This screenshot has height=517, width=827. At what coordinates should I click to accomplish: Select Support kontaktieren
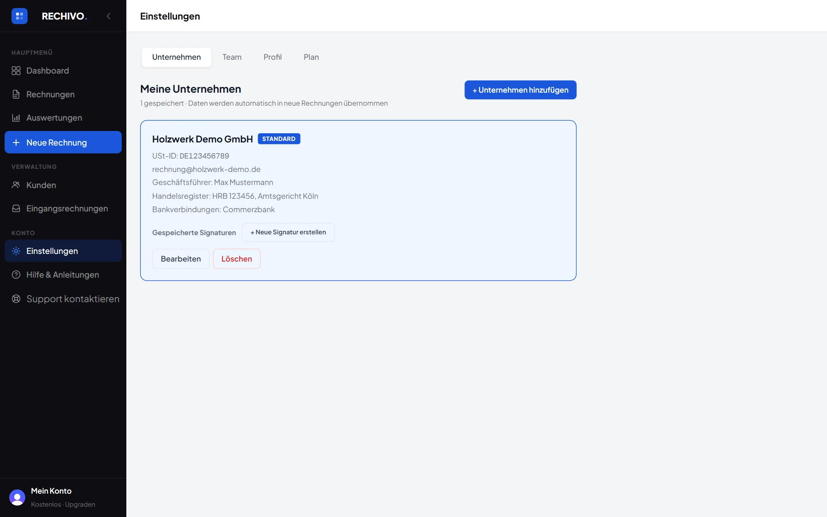coord(63,299)
